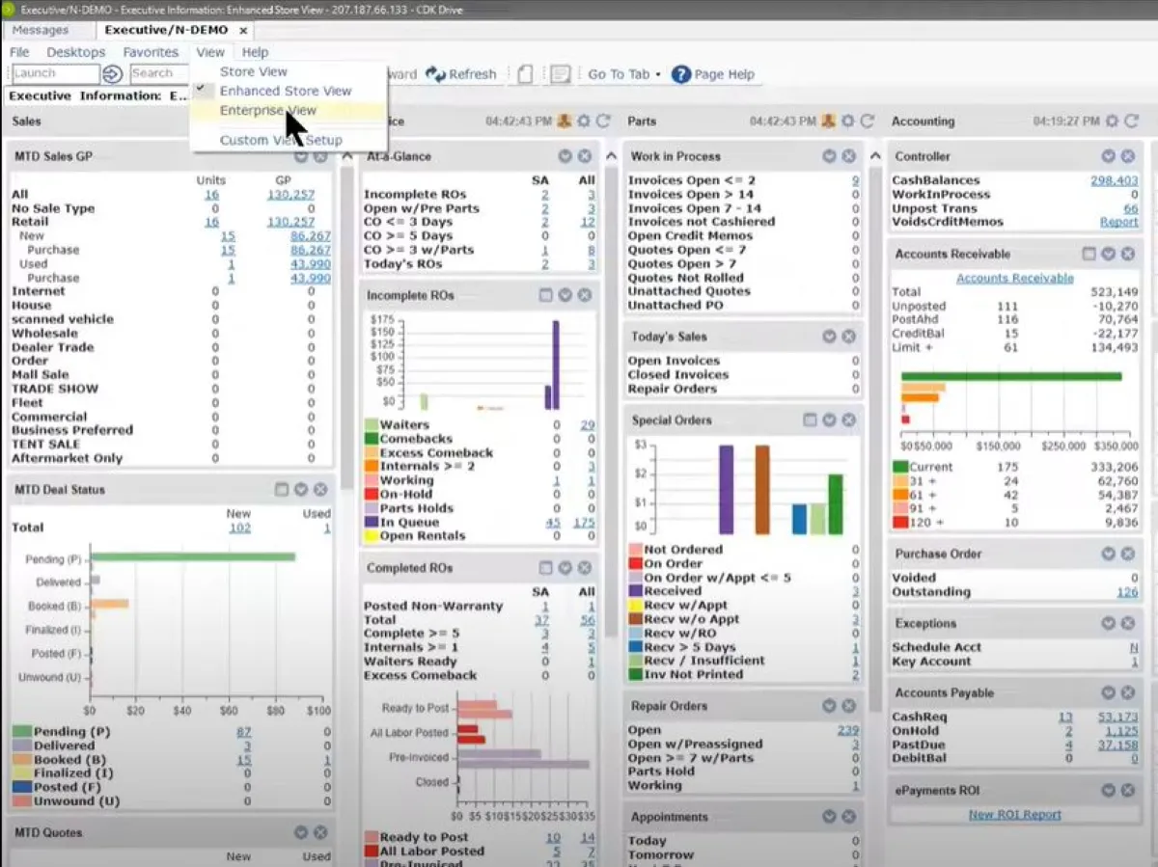Maximize the Accounts Receivable panel
The height and width of the screenshot is (867, 1158).
[x=1089, y=254]
